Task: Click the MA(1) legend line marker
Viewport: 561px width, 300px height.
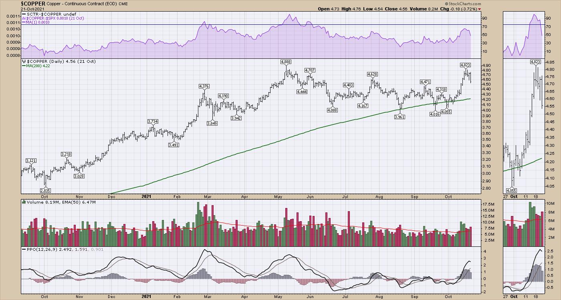Action: [x=24, y=23]
